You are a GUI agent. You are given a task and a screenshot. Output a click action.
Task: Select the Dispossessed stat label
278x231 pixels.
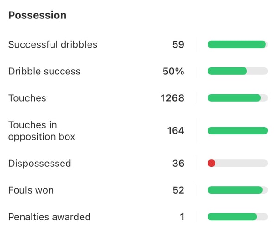tap(40, 163)
